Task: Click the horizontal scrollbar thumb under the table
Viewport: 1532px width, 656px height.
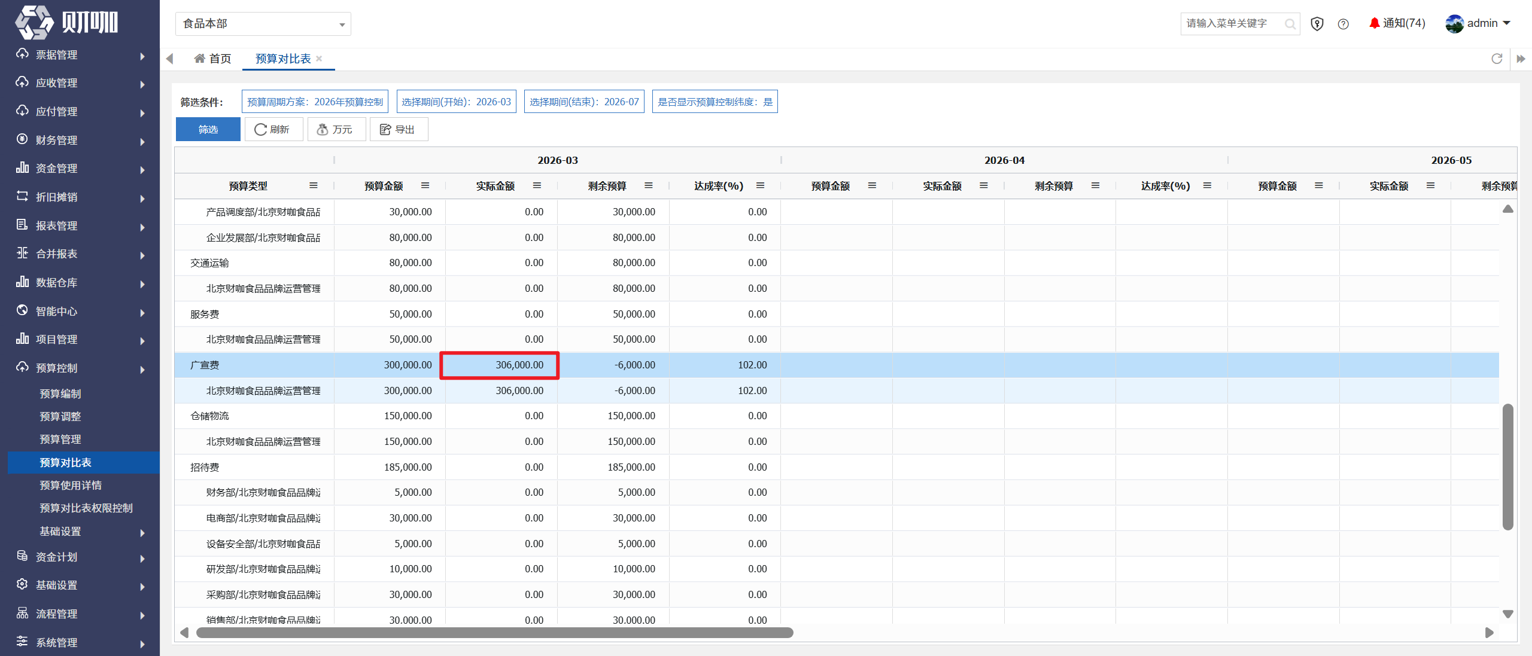Action: (x=494, y=633)
